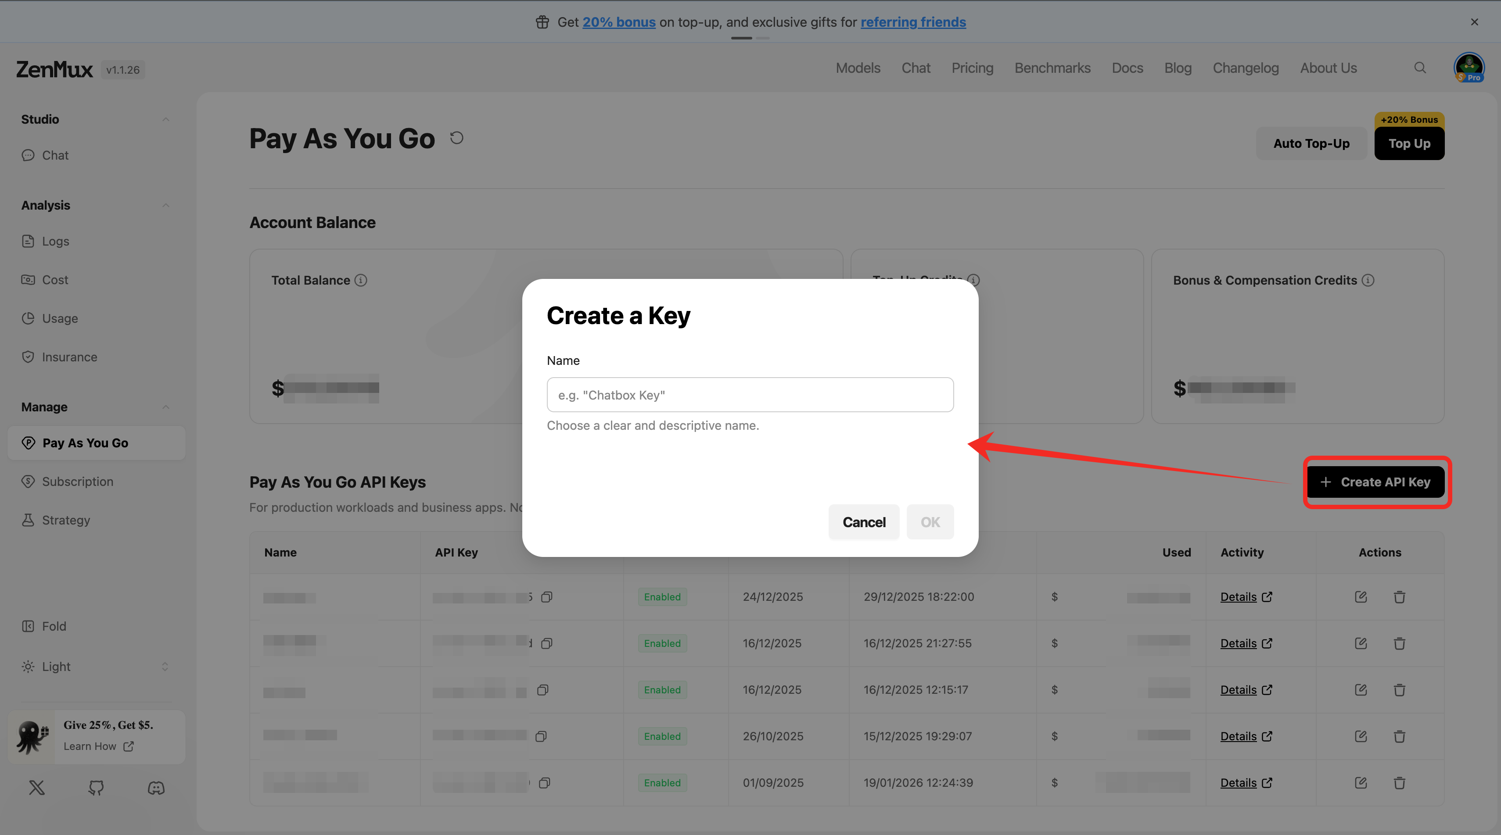Open the search magnifier in header
Screen dimensions: 1501x835
point(1419,68)
